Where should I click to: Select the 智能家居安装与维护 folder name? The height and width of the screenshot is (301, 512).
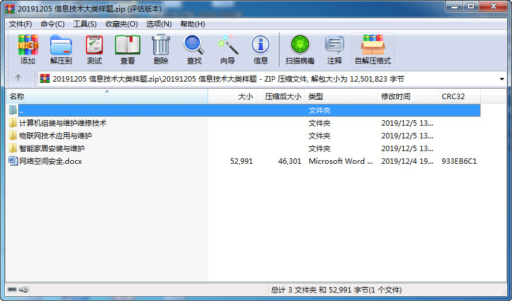52,148
